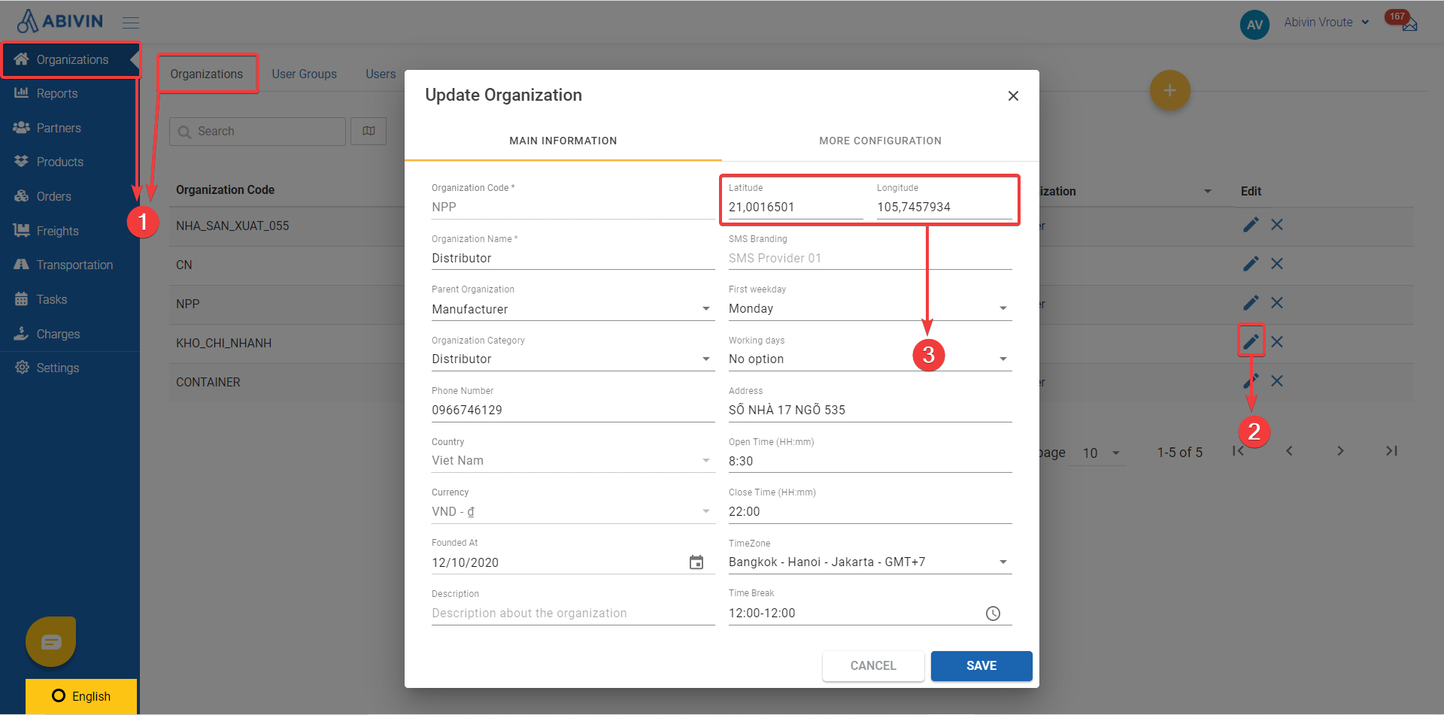Open the Organization Category dropdown

pos(573,359)
